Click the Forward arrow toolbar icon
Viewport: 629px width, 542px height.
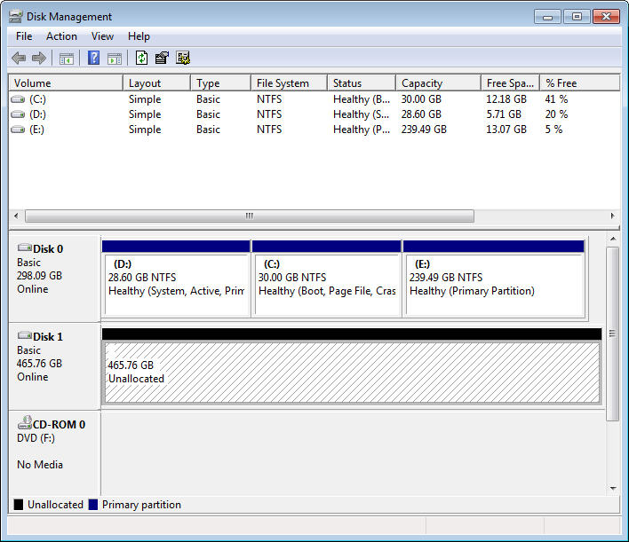[39, 59]
